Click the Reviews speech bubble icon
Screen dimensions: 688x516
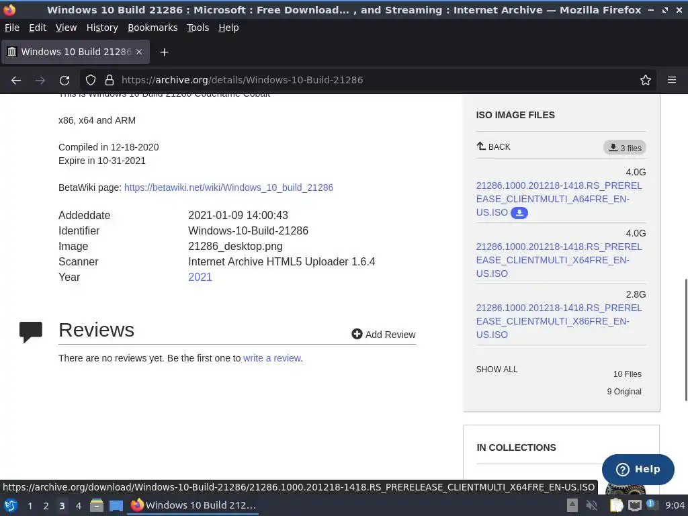point(31,332)
